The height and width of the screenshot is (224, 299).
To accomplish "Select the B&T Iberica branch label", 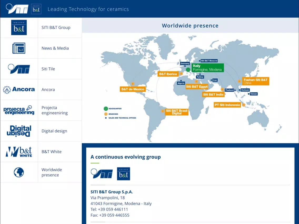I will tap(168, 74).
